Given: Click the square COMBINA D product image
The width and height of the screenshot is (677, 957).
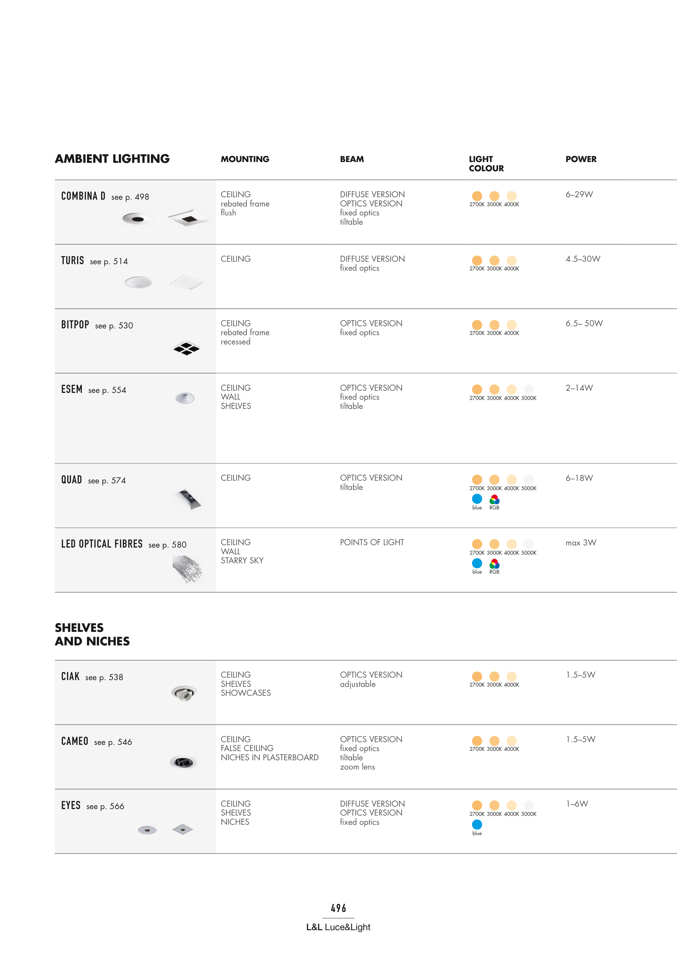Looking at the screenshot, I should (x=188, y=218).
